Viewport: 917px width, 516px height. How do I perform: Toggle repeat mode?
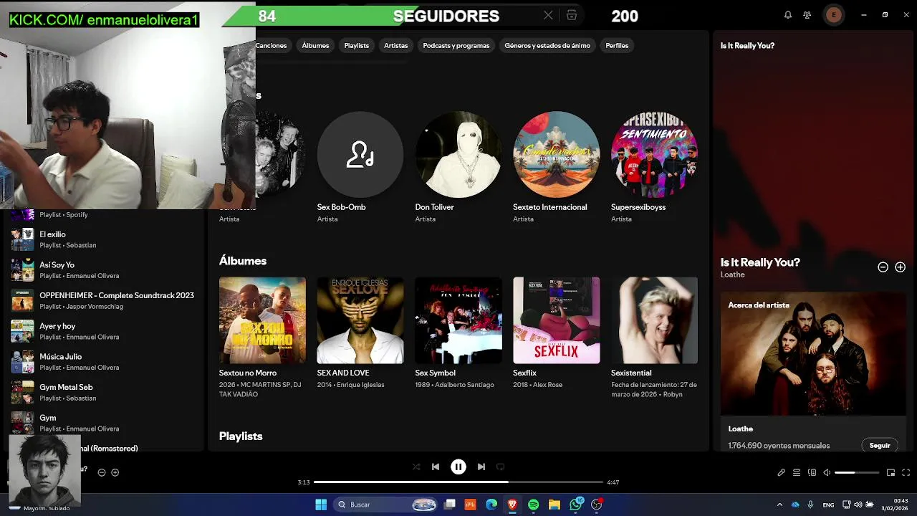pos(501,467)
